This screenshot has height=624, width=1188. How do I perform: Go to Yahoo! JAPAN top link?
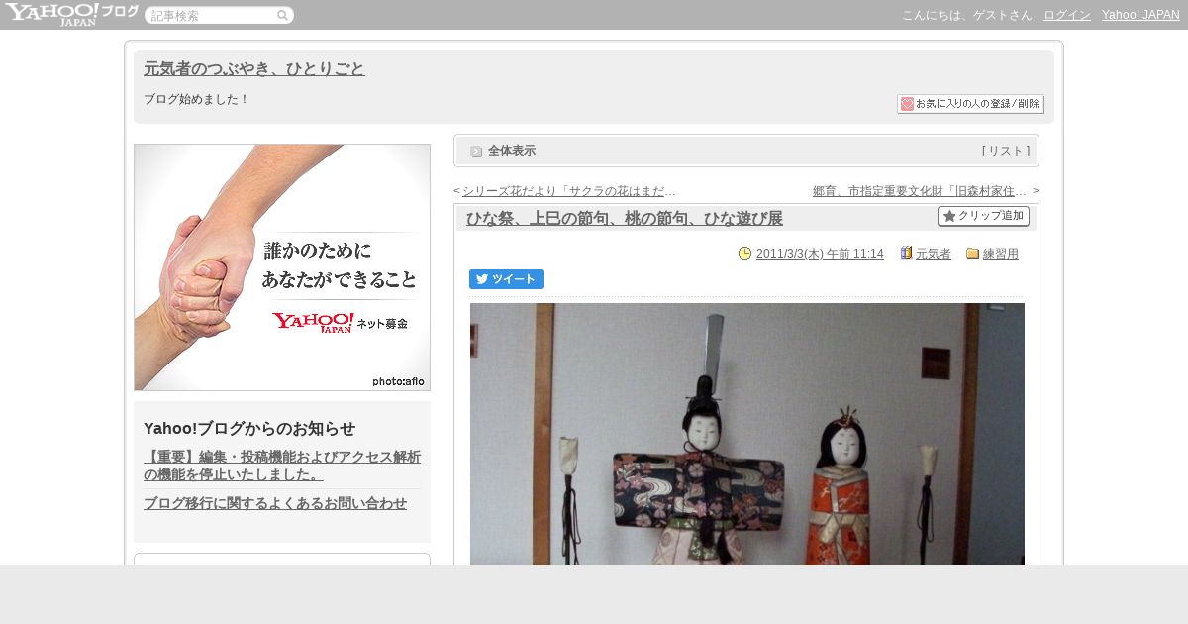click(x=1140, y=15)
